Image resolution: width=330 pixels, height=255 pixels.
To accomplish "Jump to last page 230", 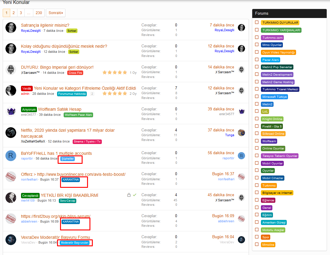I will click(x=39, y=13).
